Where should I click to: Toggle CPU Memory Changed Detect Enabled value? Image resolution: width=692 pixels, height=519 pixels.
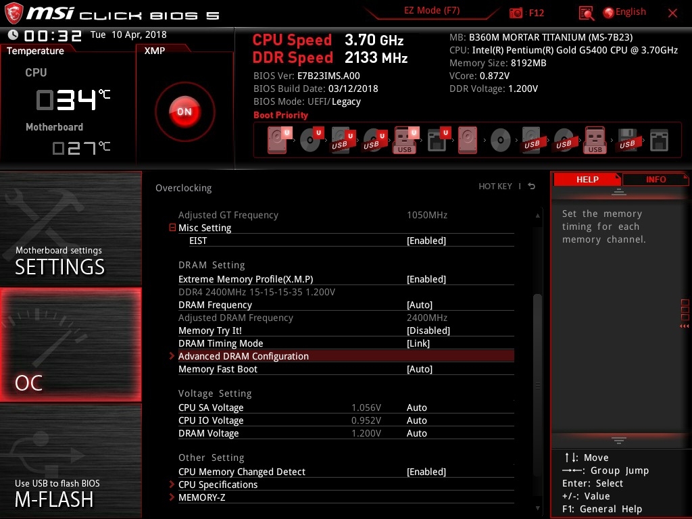pyautogui.click(x=426, y=471)
